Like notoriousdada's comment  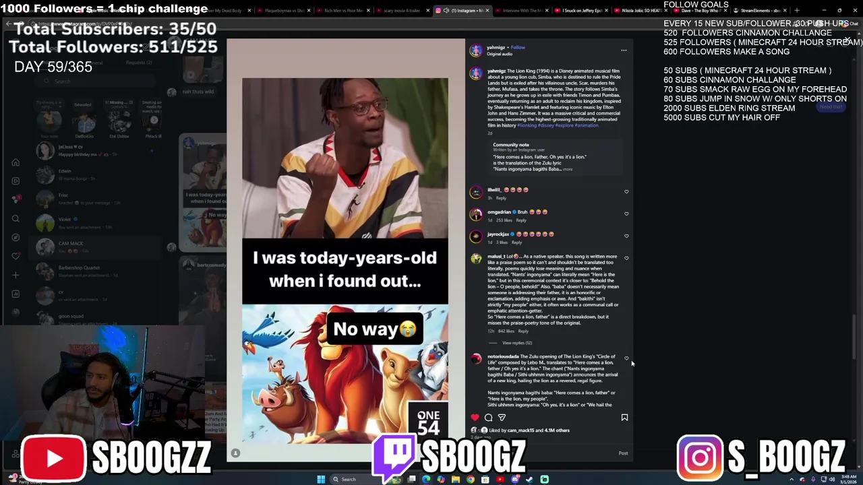[626, 358]
